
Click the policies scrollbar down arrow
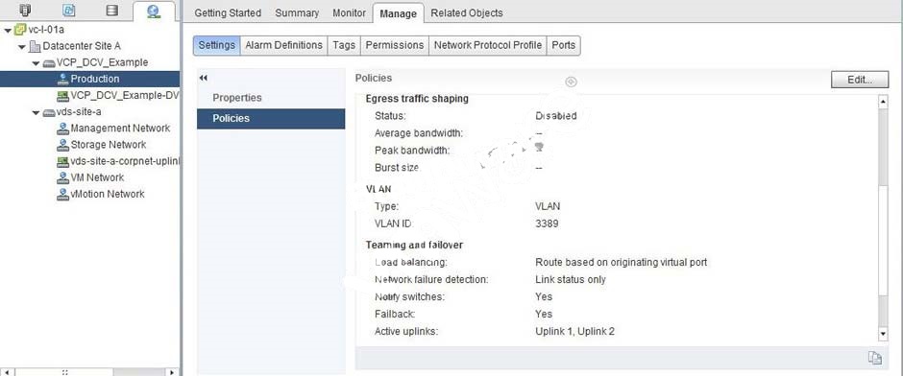click(x=883, y=334)
